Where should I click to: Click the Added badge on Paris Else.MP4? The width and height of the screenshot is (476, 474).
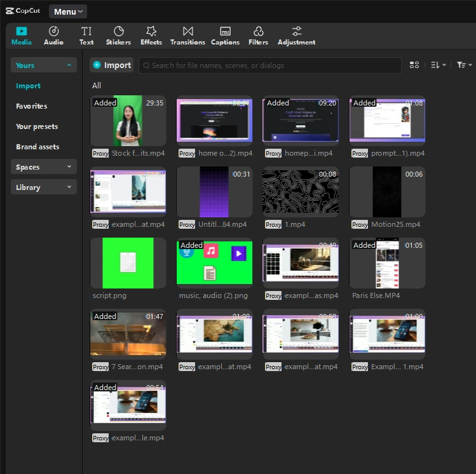(364, 245)
